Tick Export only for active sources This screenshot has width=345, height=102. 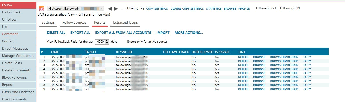122,42
